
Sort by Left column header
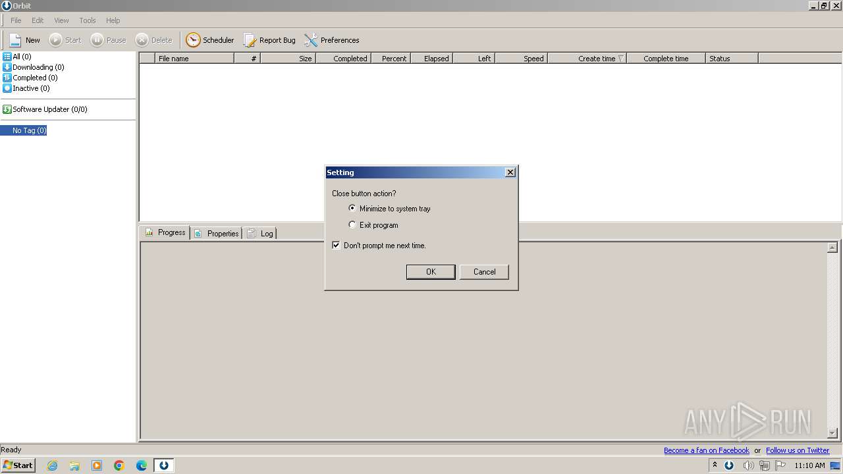(474, 59)
